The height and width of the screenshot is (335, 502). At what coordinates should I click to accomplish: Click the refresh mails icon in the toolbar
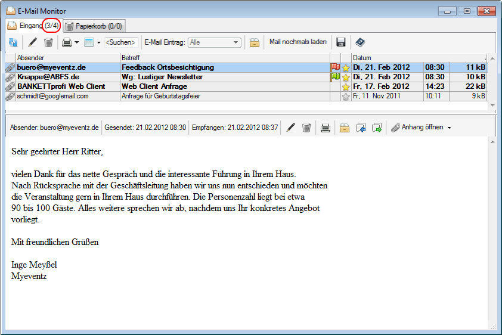(x=13, y=42)
